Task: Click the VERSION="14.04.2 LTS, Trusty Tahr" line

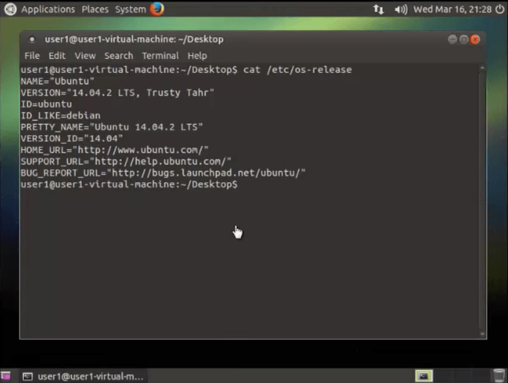Action: click(117, 93)
